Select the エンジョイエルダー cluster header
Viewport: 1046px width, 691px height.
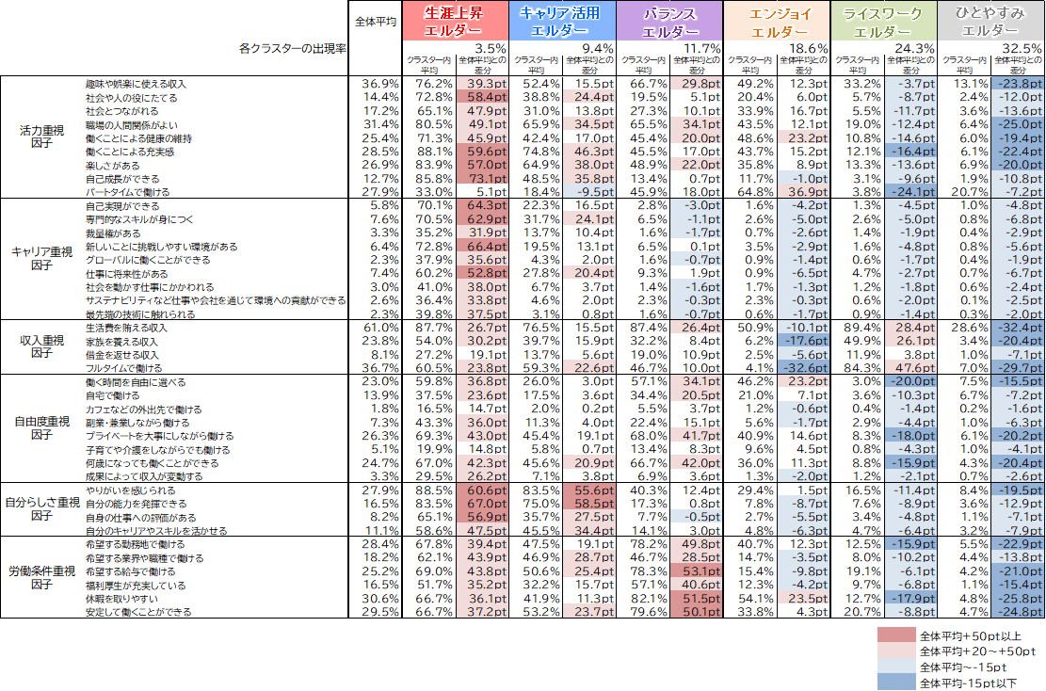pyautogui.click(x=777, y=22)
